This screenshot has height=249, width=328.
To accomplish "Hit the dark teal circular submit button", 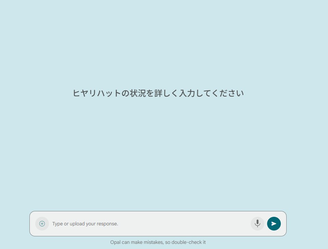I will 274,224.
